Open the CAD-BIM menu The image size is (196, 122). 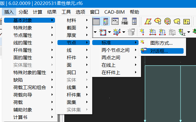click(115, 12)
